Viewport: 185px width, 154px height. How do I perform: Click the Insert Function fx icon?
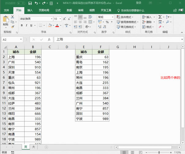point(49,39)
